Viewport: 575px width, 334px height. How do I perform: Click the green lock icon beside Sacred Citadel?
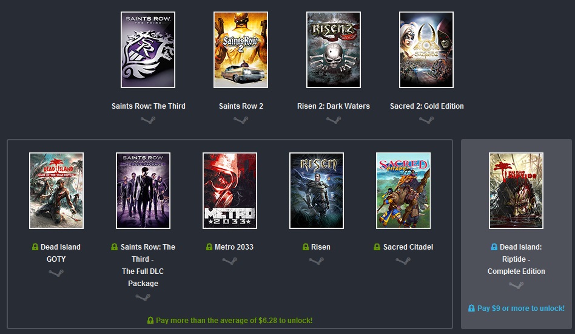[377, 247]
